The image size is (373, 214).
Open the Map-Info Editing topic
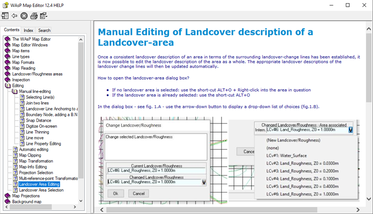tap(33, 167)
